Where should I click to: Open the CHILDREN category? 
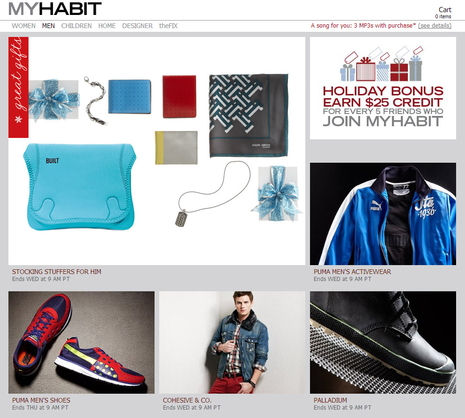pyautogui.click(x=76, y=26)
